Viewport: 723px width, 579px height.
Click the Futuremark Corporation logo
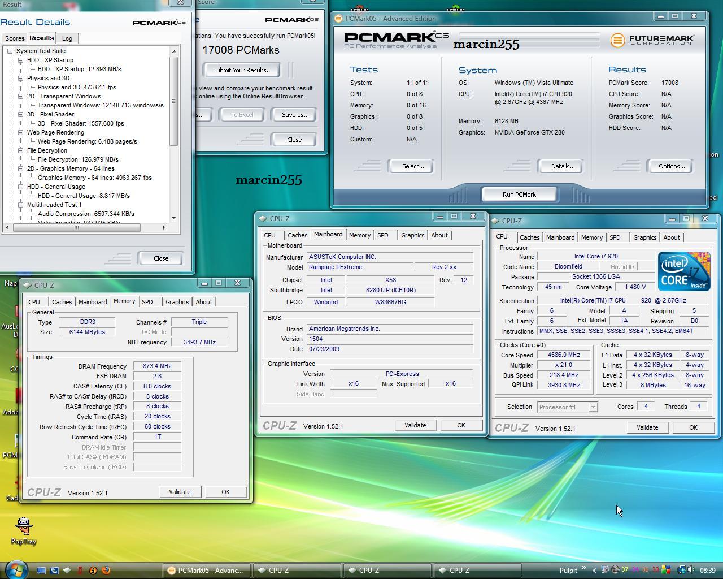tap(652, 40)
